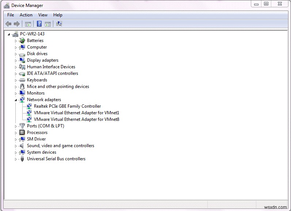
Task: Collapse the PC-WR2-143 root node
Action: click(9, 34)
